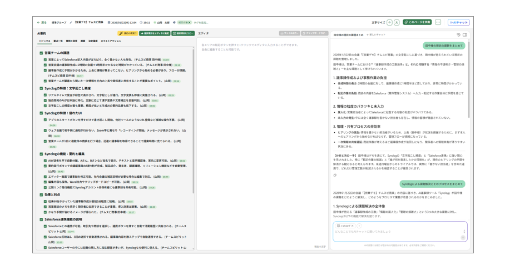Viewport: 505px width, 270px height.
Task: Switch to the 質問と回答 tab
Action: [72, 41]
